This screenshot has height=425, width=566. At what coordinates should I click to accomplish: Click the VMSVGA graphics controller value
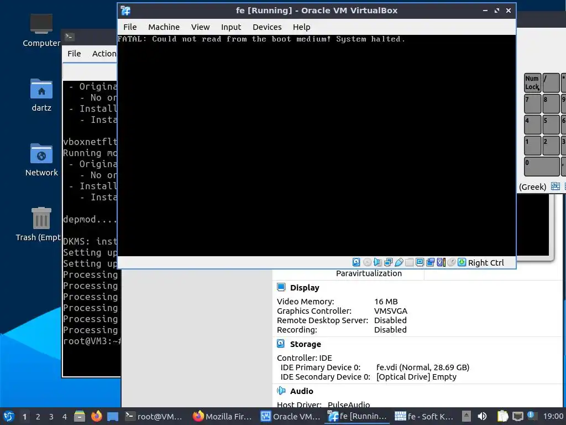click(x=391, y=311)
